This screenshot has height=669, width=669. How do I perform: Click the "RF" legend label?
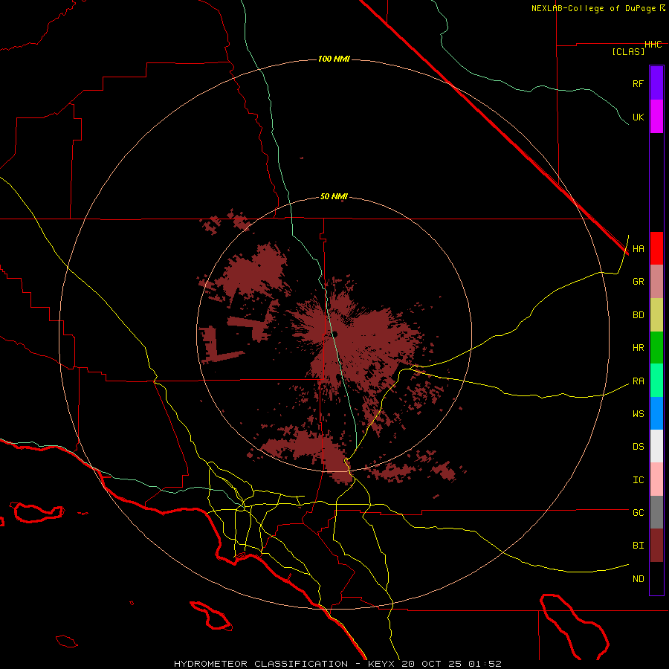638,83
